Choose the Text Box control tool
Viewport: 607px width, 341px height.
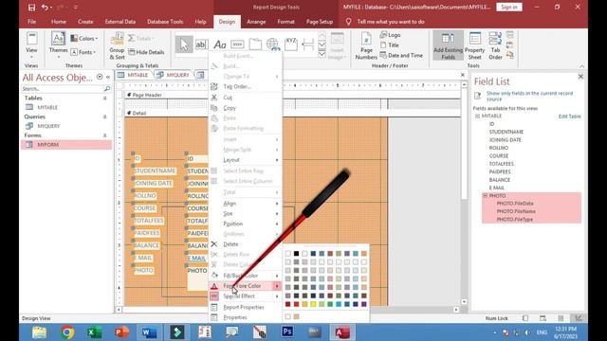click(201, 45)
